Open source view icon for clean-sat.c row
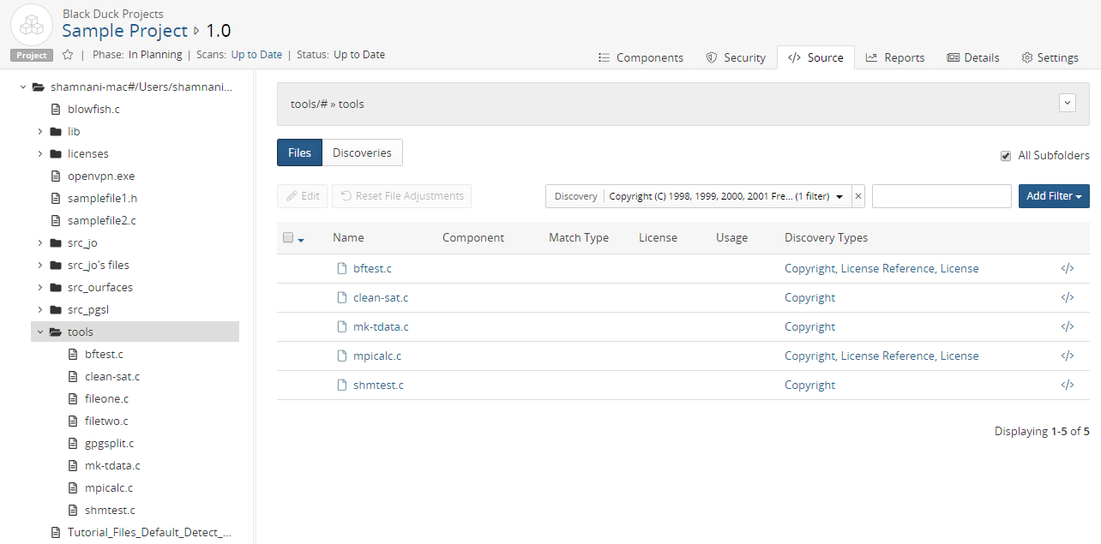The image size is (1101, 544). [1067, 297]
